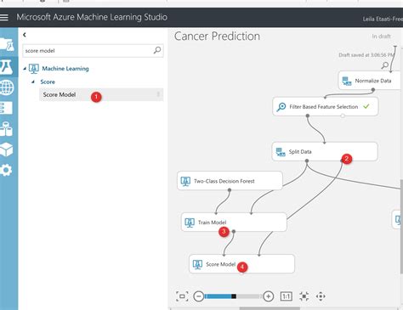Click the fit-to-window canvas icon
This screenshot has height=310, width=403.
pos(182,296)
